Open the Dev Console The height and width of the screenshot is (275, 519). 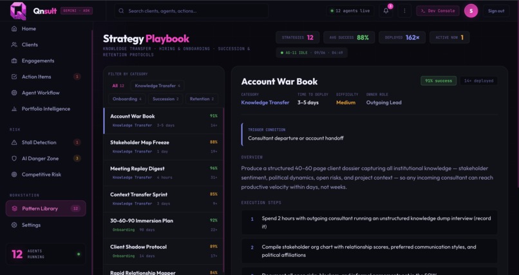coord(438,11)
